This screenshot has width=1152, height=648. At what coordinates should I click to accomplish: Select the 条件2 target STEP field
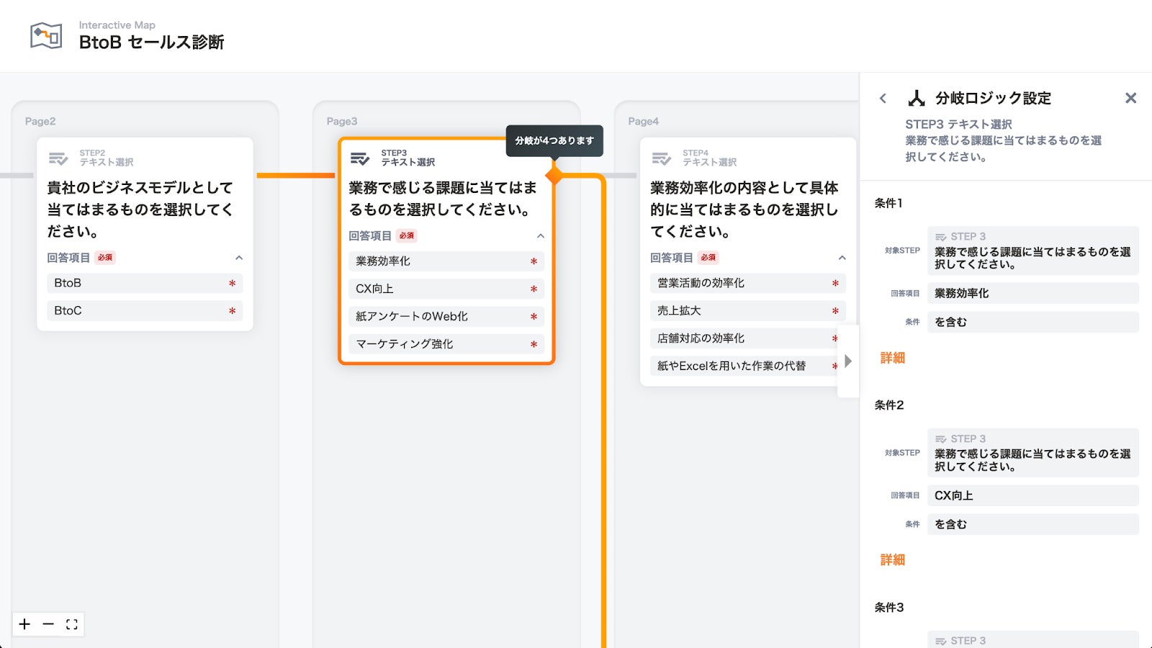tap(1033, 453)
